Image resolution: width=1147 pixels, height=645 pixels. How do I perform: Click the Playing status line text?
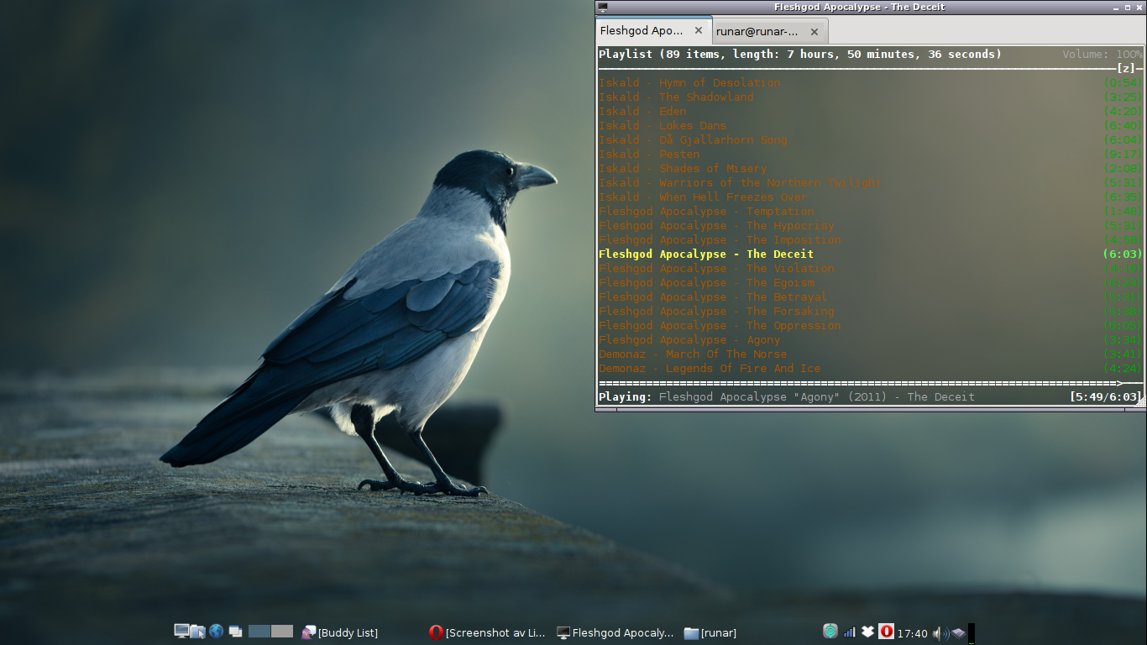tap(787, 396)
